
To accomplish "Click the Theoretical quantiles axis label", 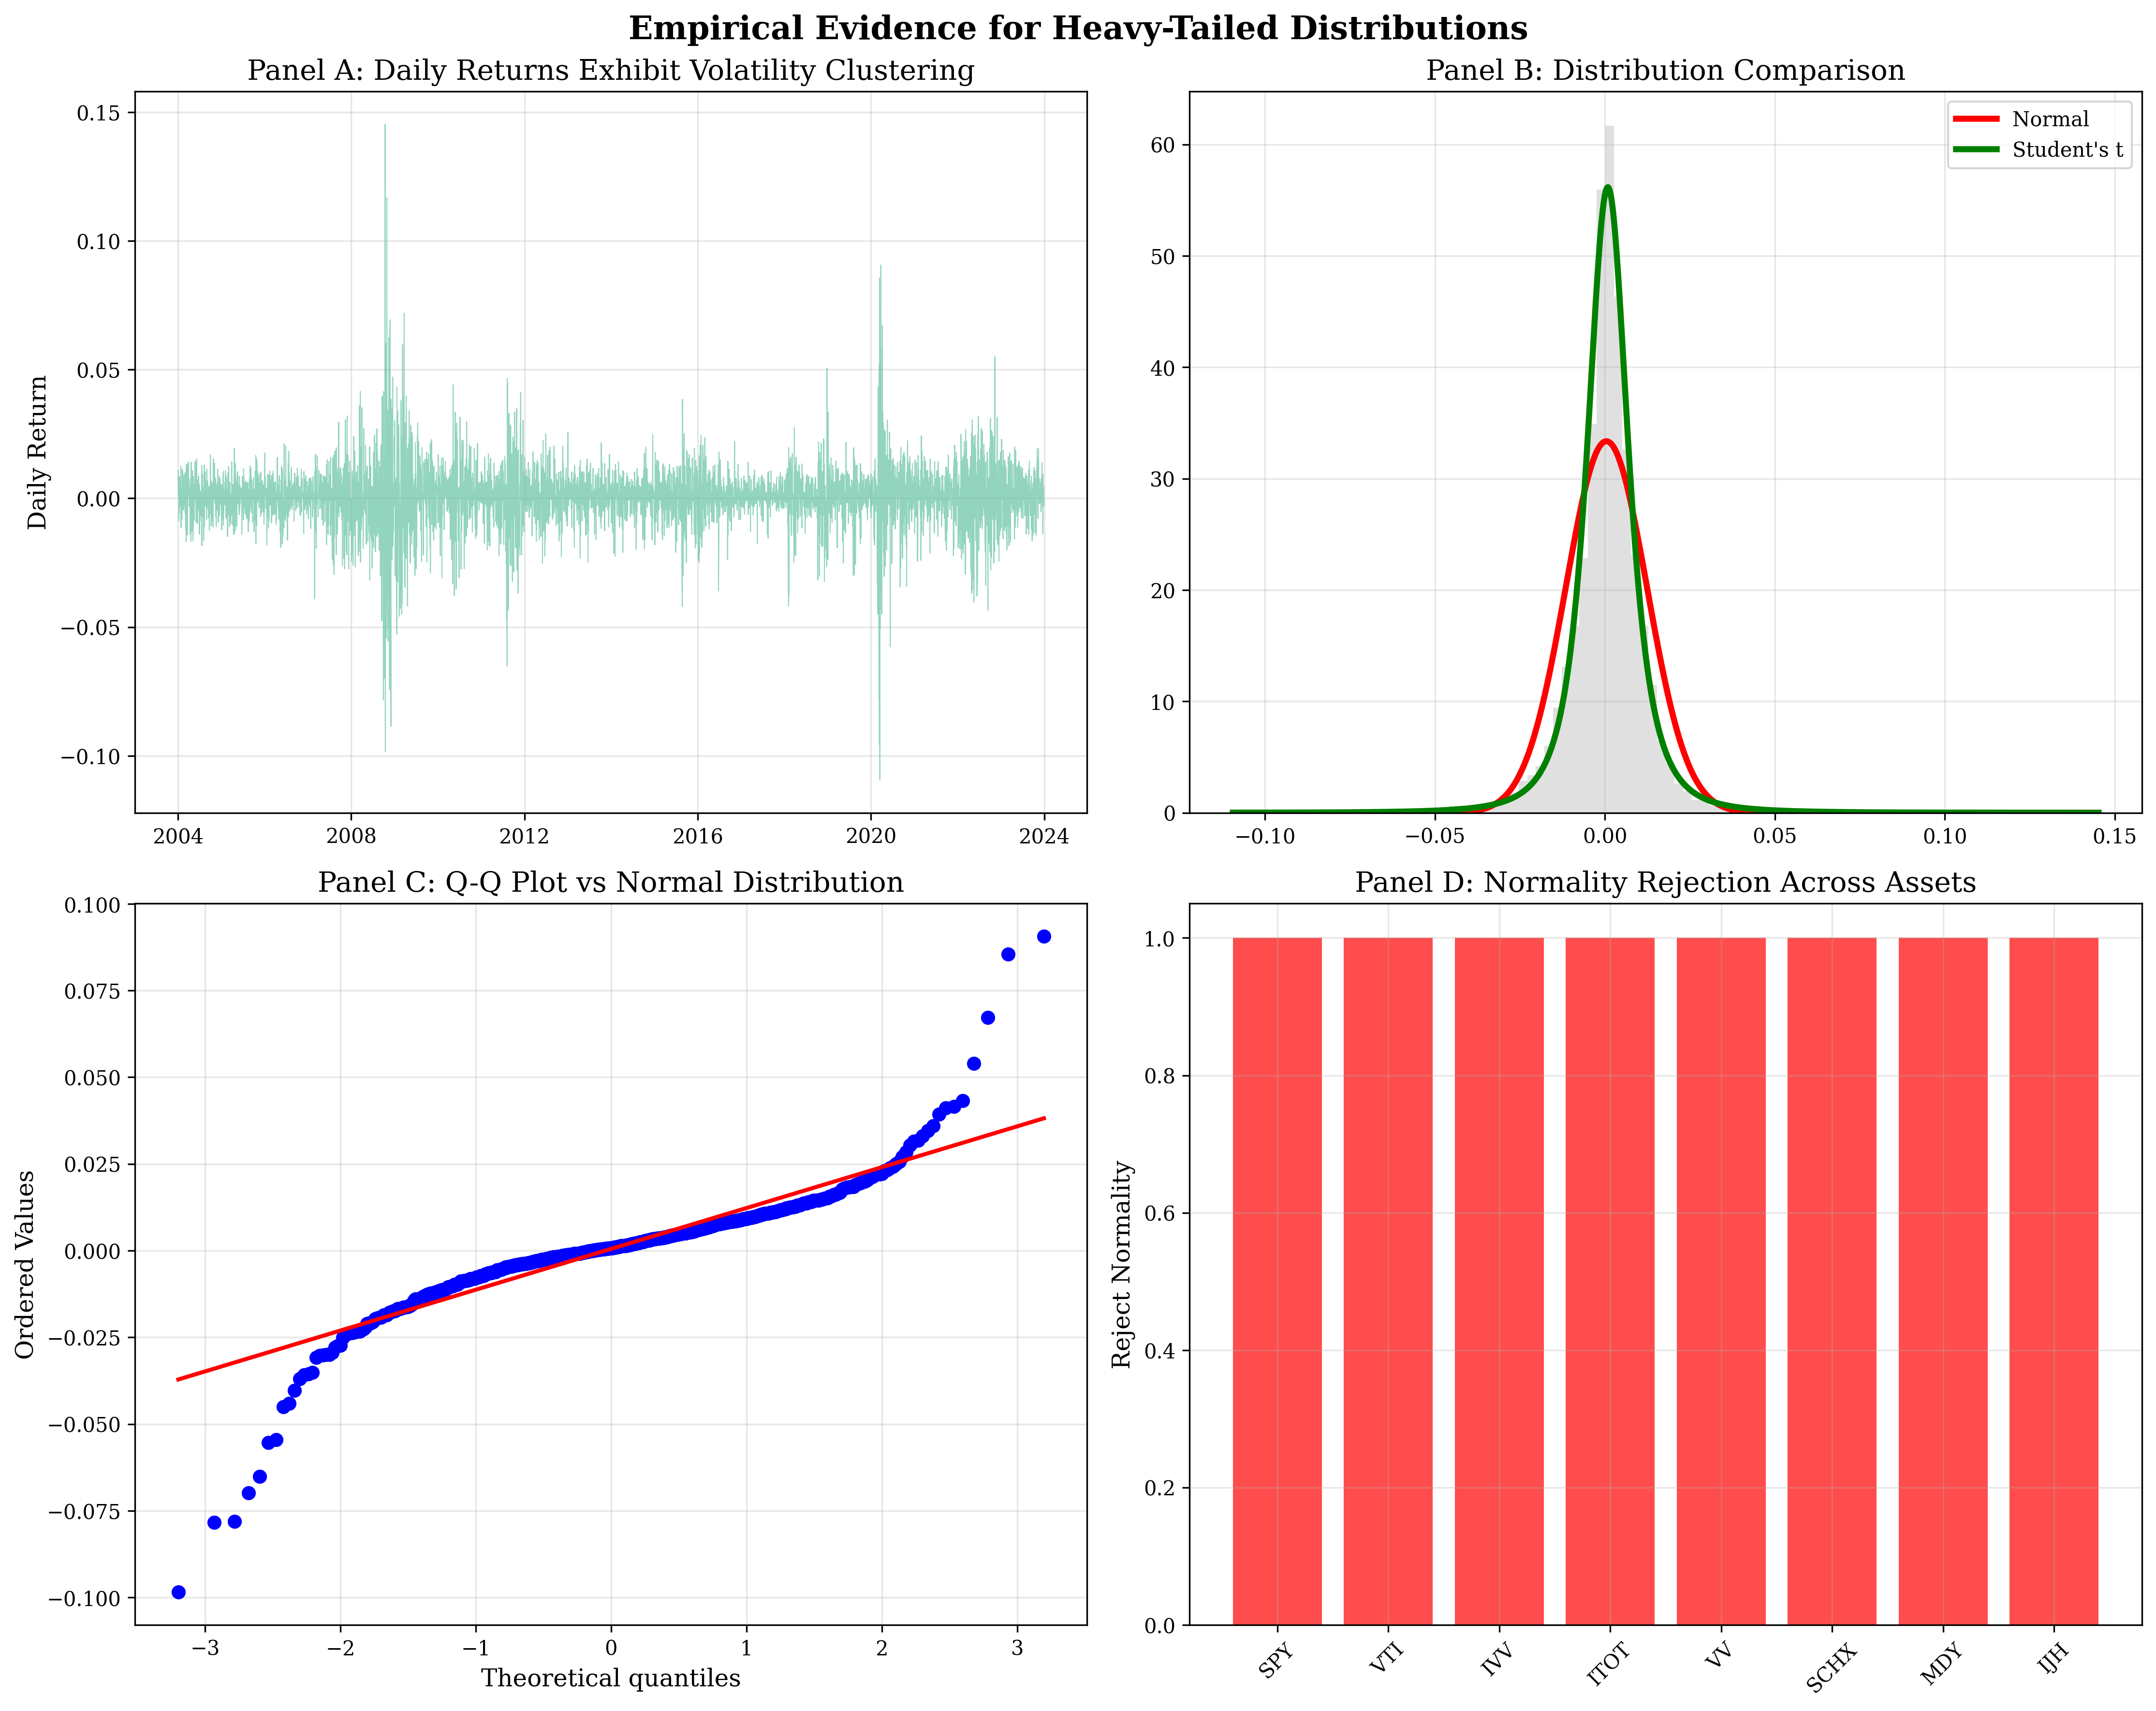I will coord(610,1678).
